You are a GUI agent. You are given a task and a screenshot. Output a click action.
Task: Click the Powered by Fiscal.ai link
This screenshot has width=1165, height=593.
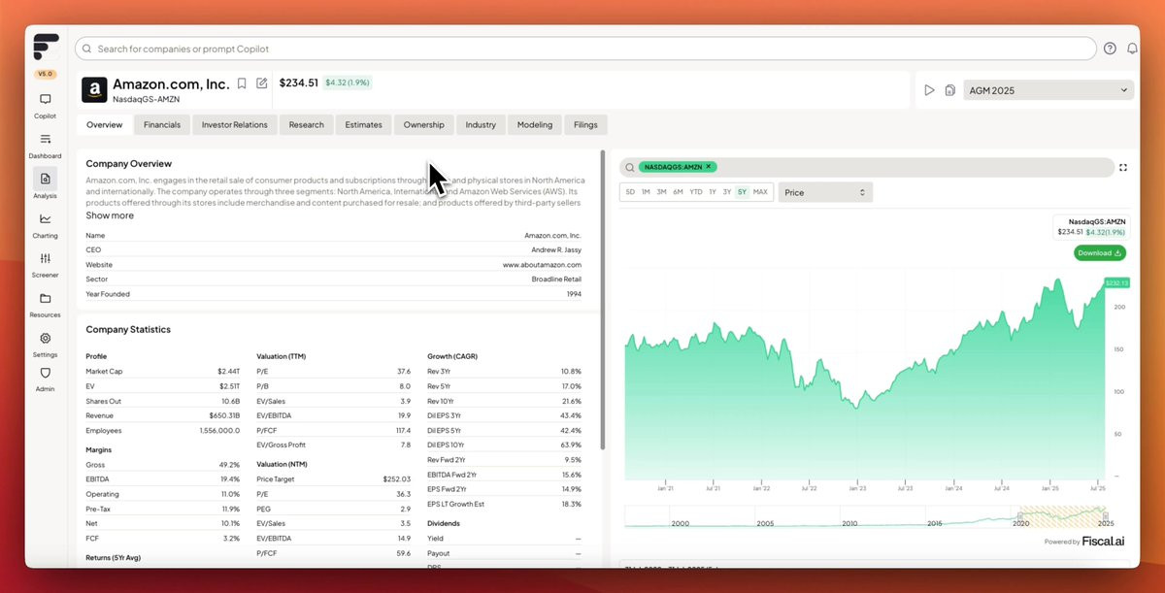1083,541
